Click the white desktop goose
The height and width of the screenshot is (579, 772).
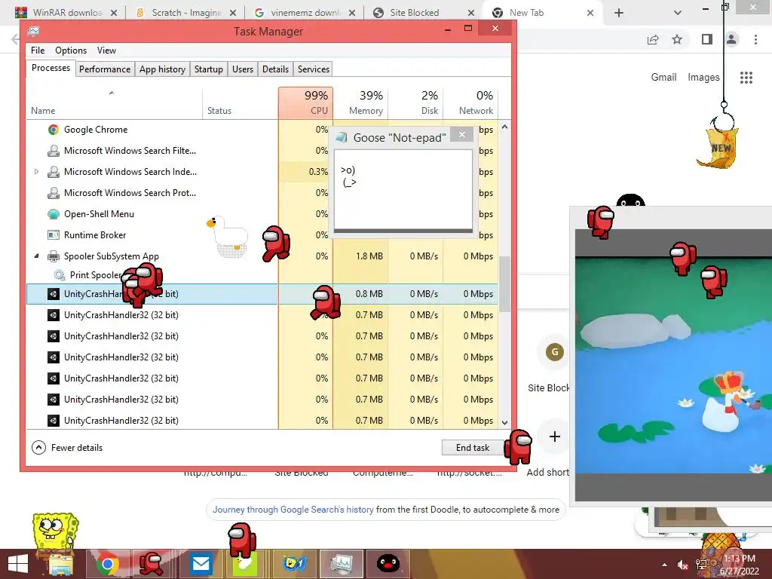pyautogui.click(x=228, y=236)
